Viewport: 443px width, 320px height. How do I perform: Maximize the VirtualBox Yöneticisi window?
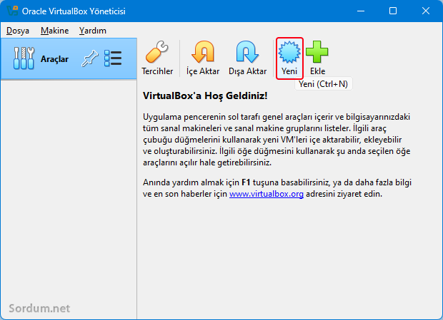click(393, 11)
